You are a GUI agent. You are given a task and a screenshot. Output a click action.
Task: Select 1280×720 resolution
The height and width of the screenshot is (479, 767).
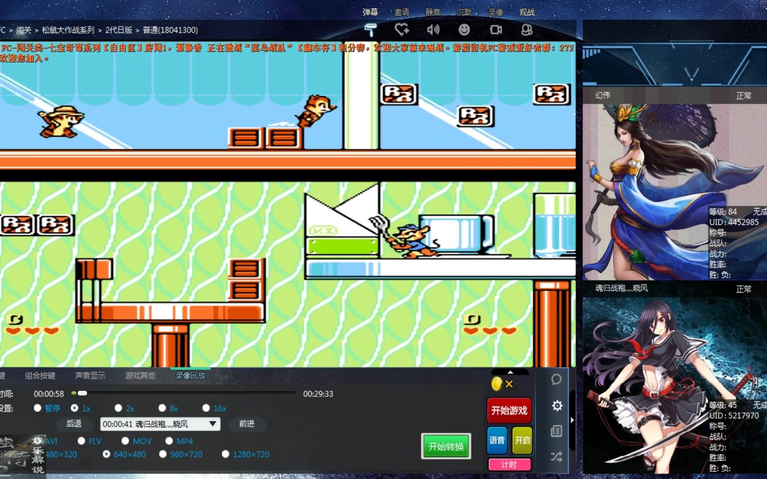(225, 454)
